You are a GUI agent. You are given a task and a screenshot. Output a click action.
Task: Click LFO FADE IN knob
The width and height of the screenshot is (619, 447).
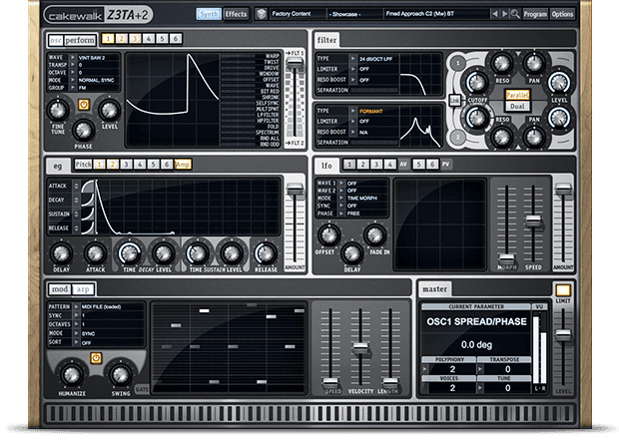click(374, 235)
